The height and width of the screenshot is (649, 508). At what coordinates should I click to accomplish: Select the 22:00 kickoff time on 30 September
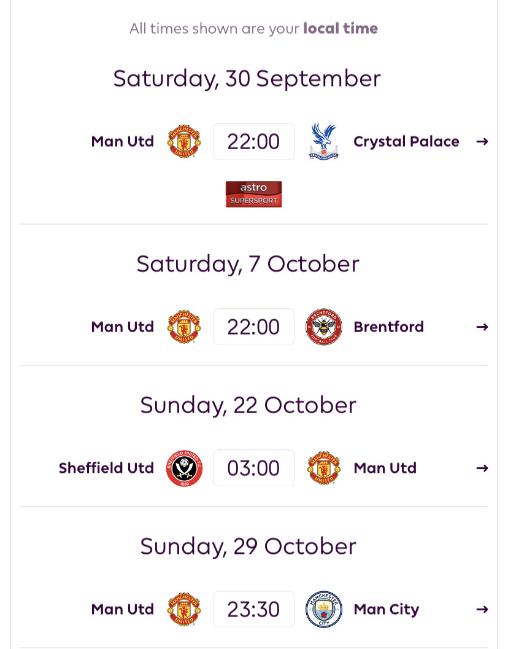point(253,141)
